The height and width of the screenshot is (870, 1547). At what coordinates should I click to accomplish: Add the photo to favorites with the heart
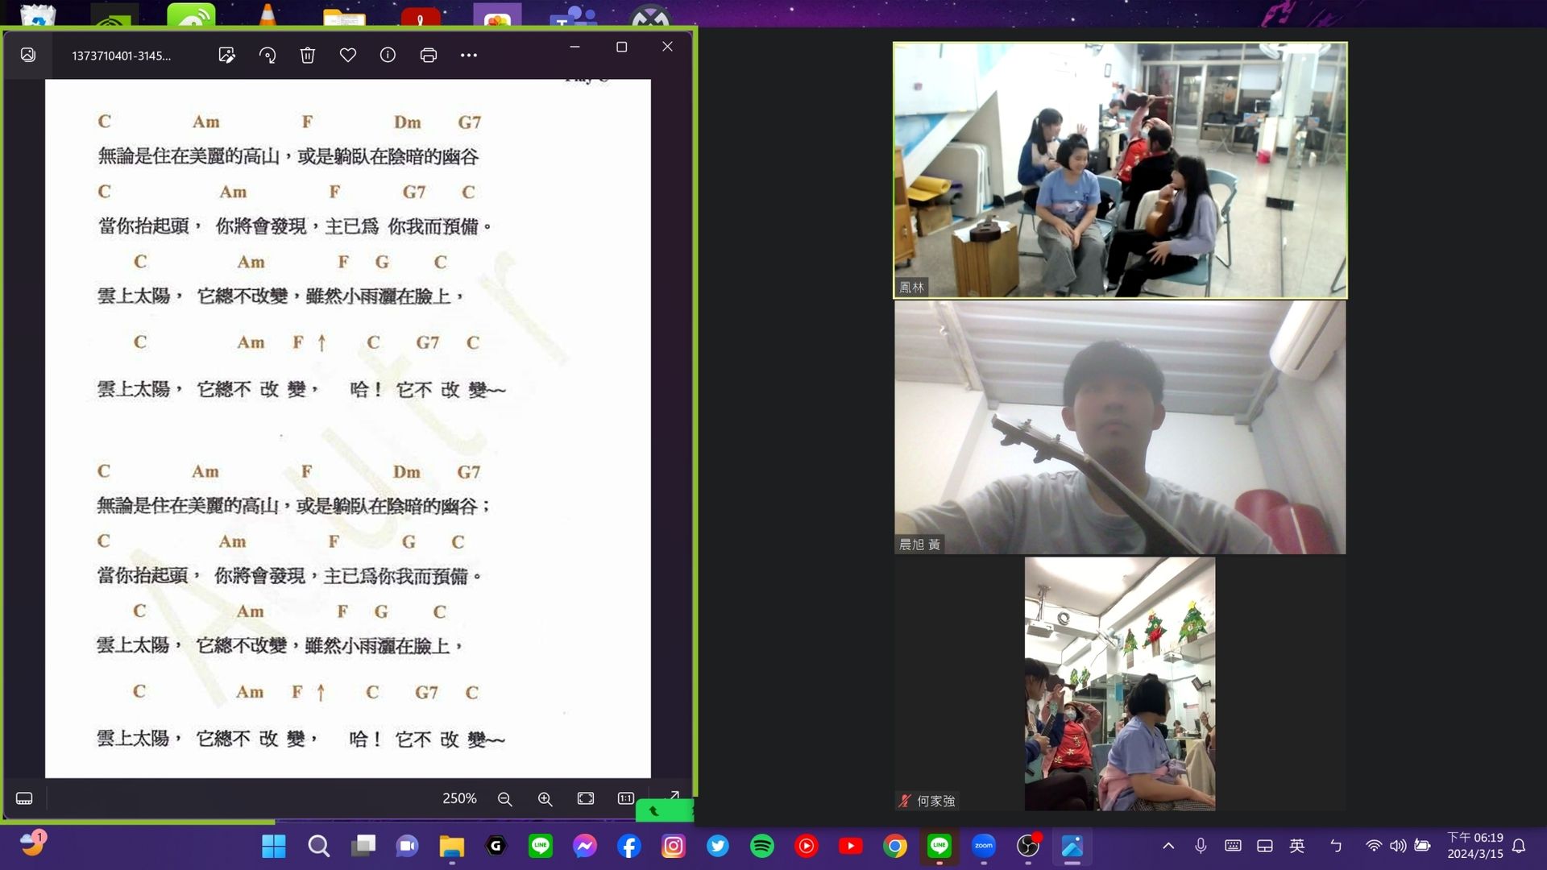click(348, 55)
